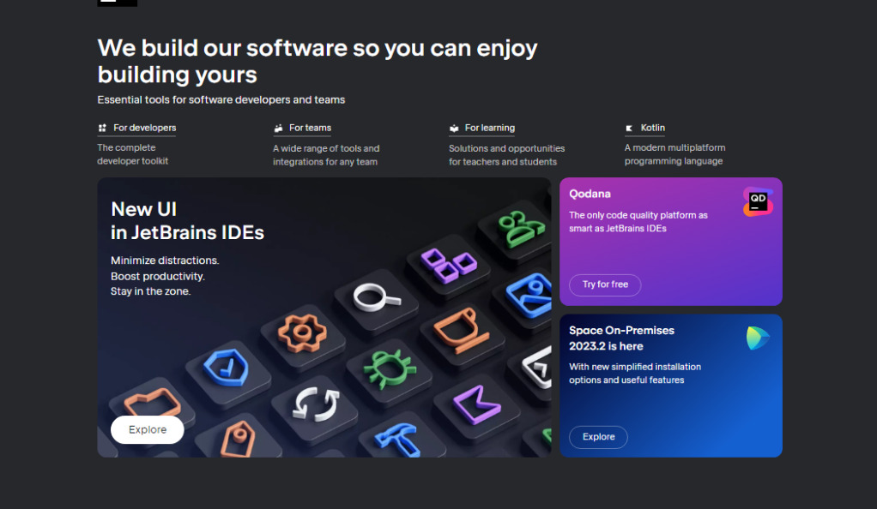
Task: Click 'Solutions and opportunities' description text
Action: (x=507, y=155)
